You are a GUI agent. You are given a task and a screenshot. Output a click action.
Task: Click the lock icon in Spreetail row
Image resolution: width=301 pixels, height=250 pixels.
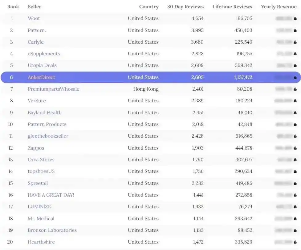295,183
